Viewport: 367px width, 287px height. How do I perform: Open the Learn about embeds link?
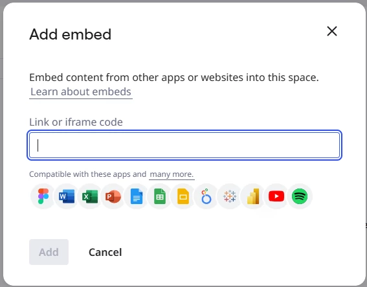click(81, 91)
